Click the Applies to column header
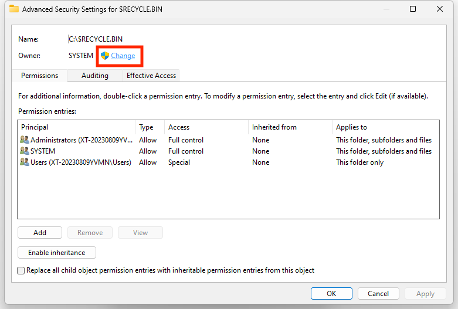The width and height of the screenshot is (458, 309). tap(385, 127)
